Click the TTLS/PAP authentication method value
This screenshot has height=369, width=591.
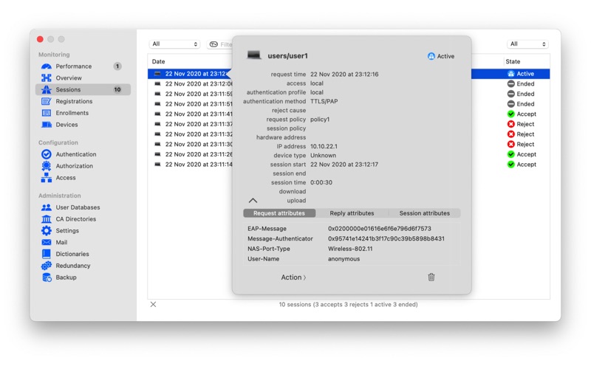pos(324,101)
